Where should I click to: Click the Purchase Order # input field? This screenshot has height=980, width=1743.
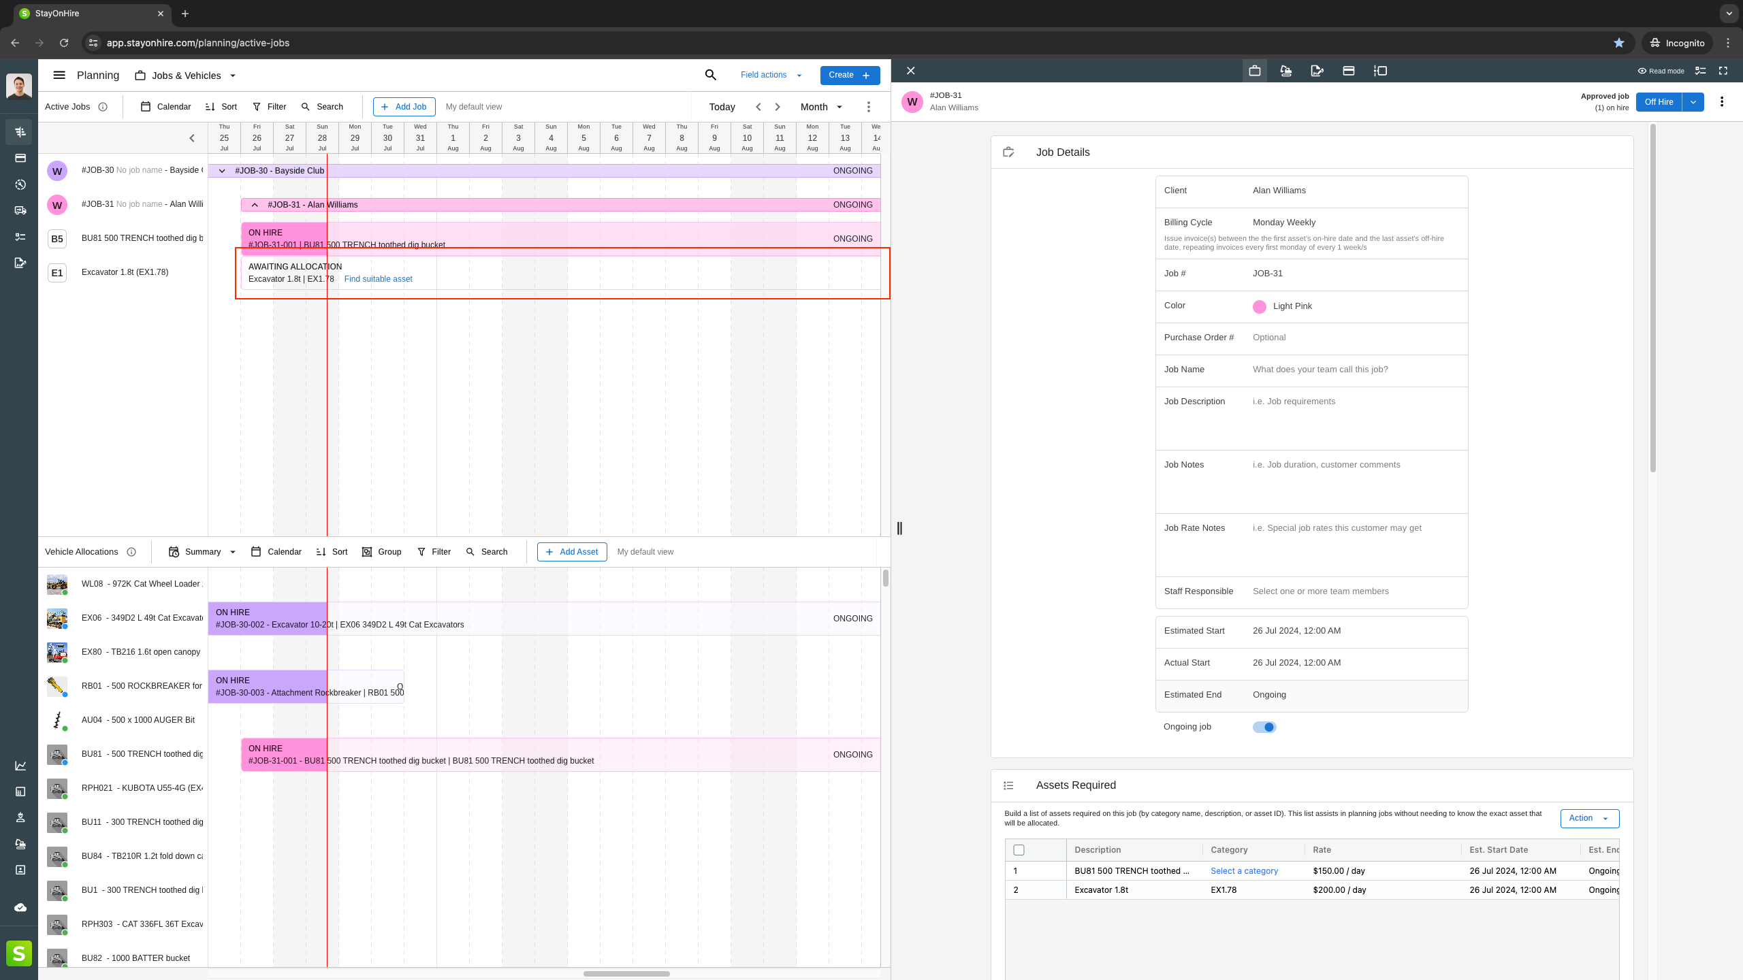(1355, 338)
